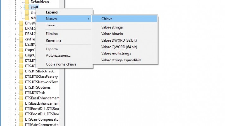Choose Valore binario in the submenu
Image resolution: width=225 pixels, height=126 pixels.
pyautogui.click(x=125, y=34)
